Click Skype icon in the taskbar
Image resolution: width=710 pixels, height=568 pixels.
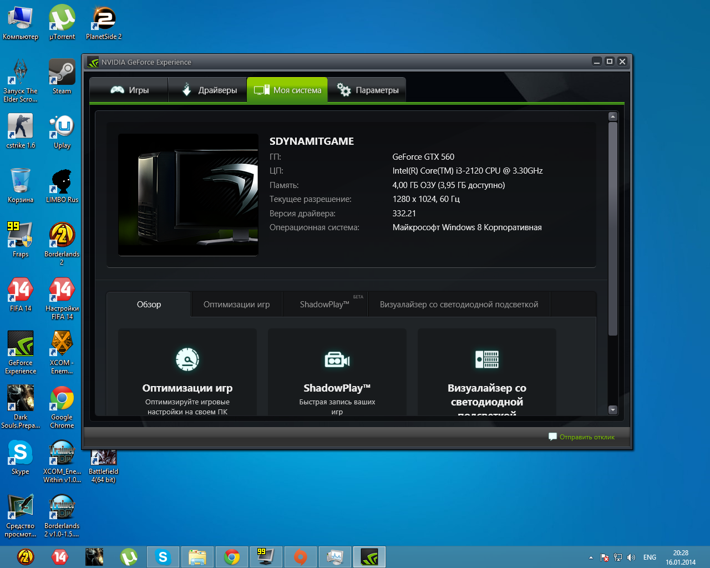coord(163,557)
